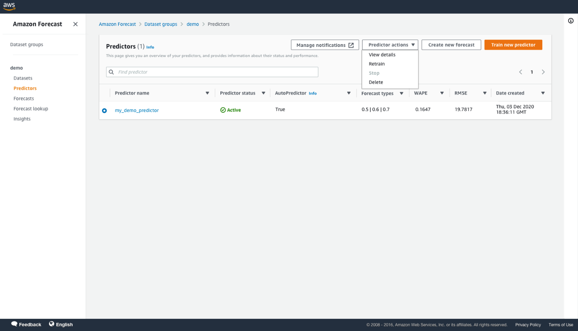The image size is (578, 331).
Task: Choose Delete from Predictor actions menu
Action: (x=376, y=82)
